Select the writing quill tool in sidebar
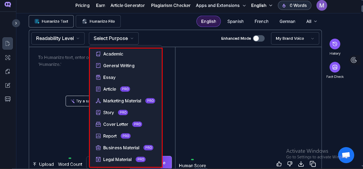 7,85
